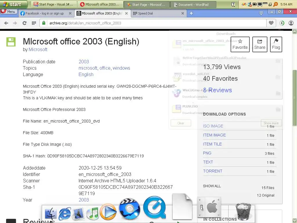The height and width of the screenshot is (223, 297).
Task: Click the Flag button
Action: (276, 44)
